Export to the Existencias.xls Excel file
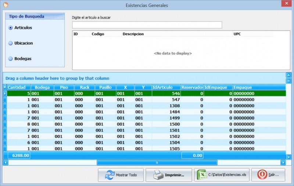This screenshot has height=186, width=294. 221,175
